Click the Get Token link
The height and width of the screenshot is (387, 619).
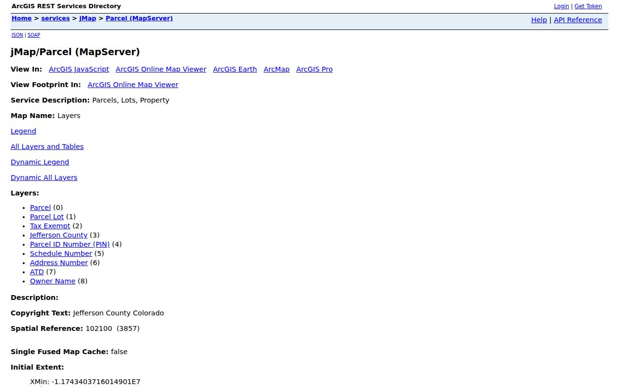[x=588, y=6]
